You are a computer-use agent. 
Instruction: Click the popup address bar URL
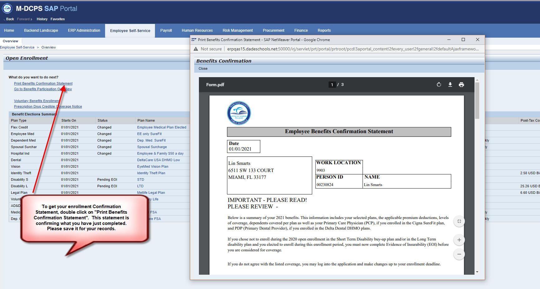(x=353, y=49)
